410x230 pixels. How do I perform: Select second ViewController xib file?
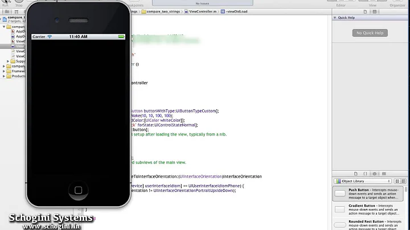(x=18, y=56)
